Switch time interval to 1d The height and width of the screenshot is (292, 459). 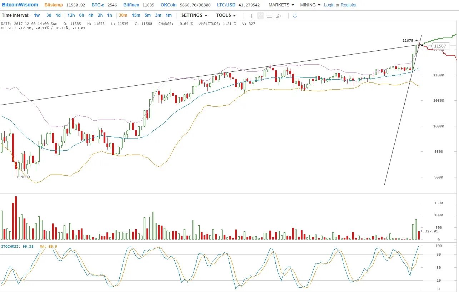tap(58, 15)
